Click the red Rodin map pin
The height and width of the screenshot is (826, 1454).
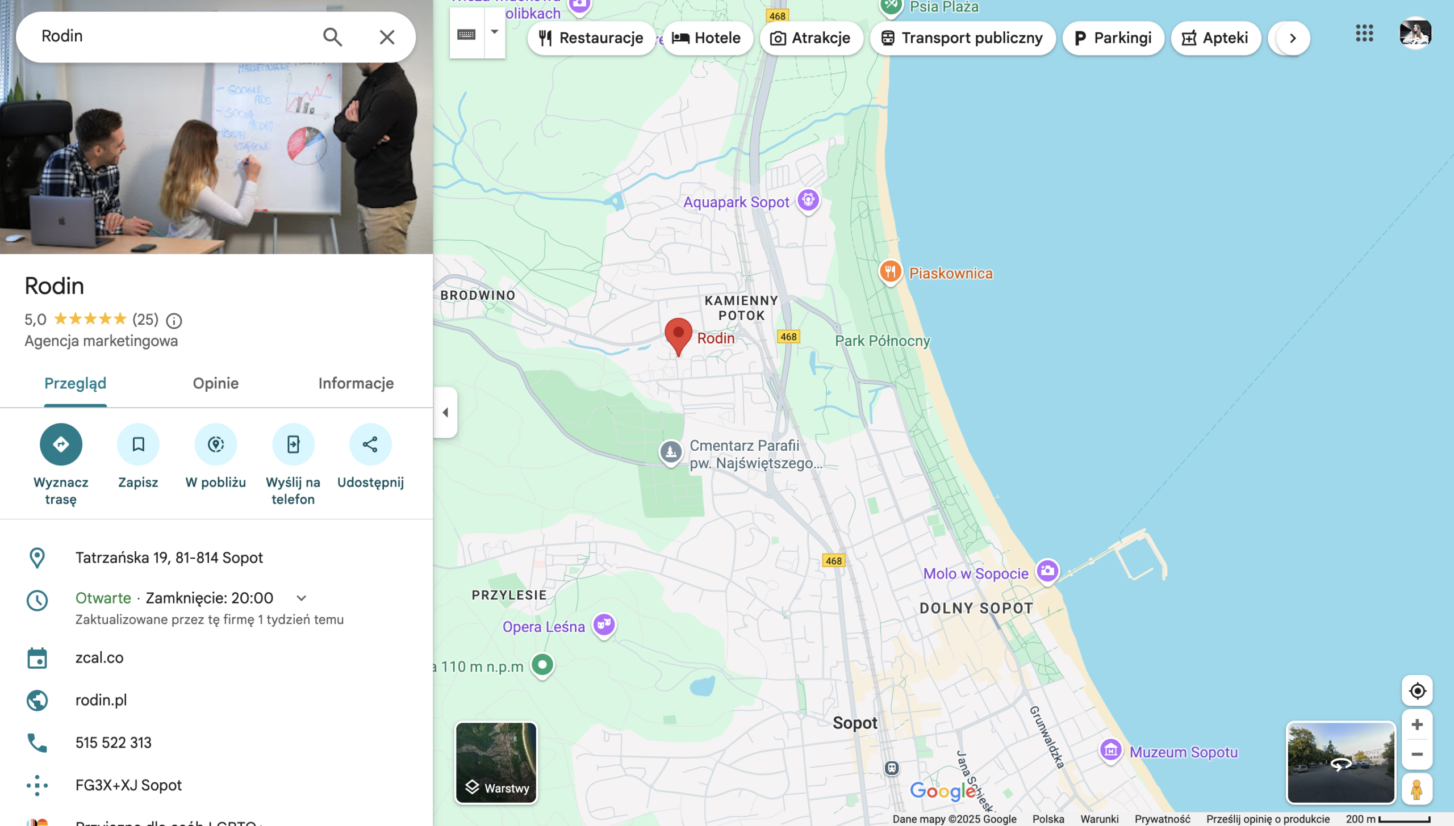click(x=678, y=337)
